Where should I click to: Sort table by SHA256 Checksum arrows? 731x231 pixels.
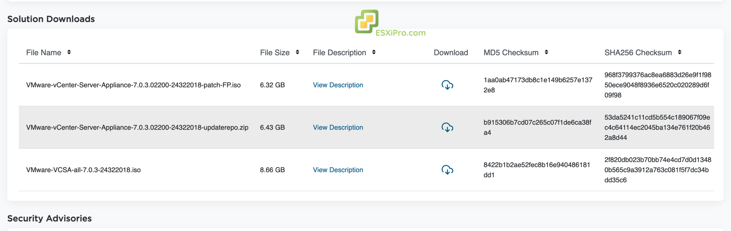coord(680,52)
